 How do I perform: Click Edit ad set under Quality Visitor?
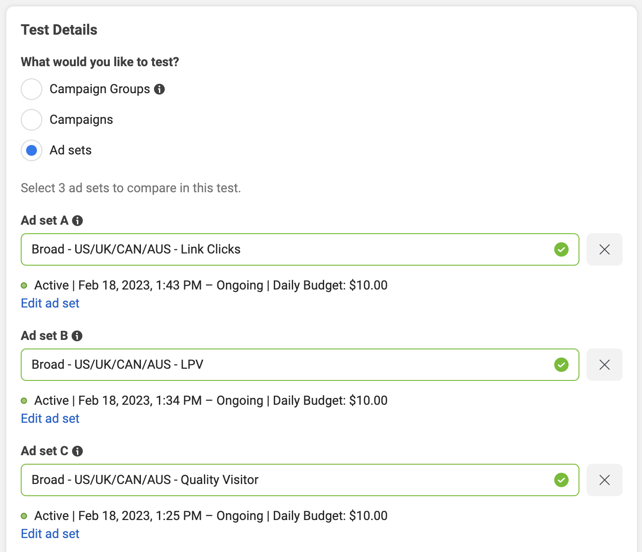tap(50, 534)
